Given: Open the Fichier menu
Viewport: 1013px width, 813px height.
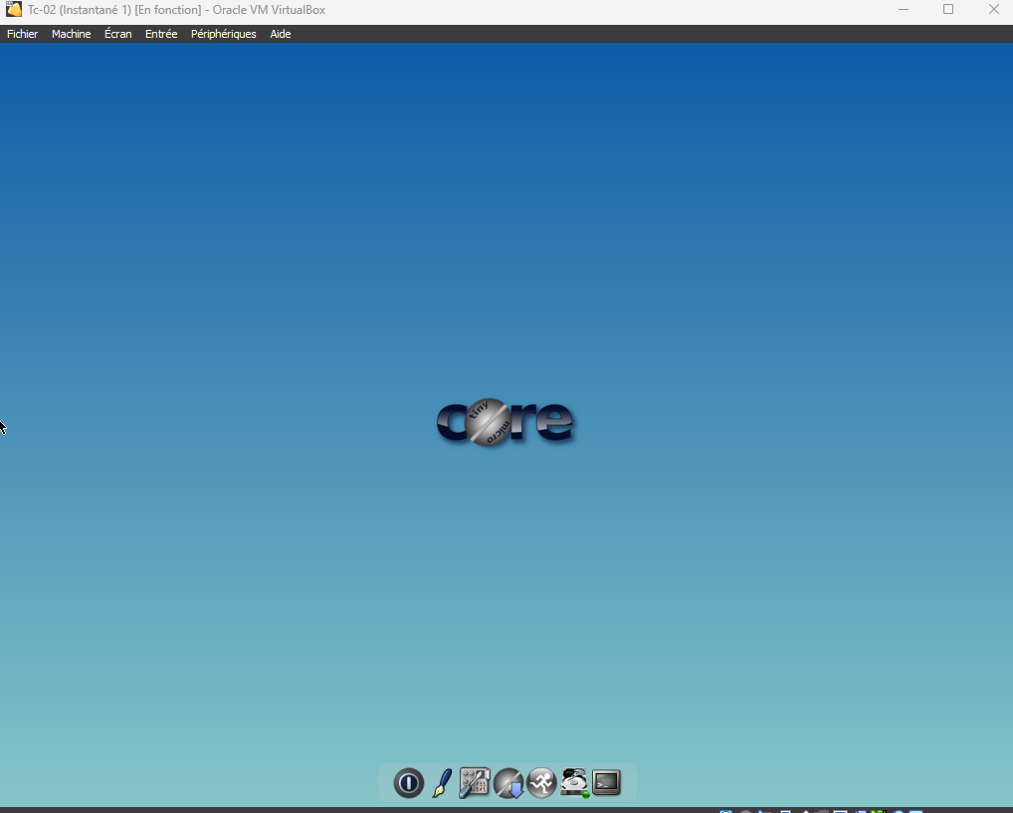Looking at the screenshot, I should click(23, 34).
